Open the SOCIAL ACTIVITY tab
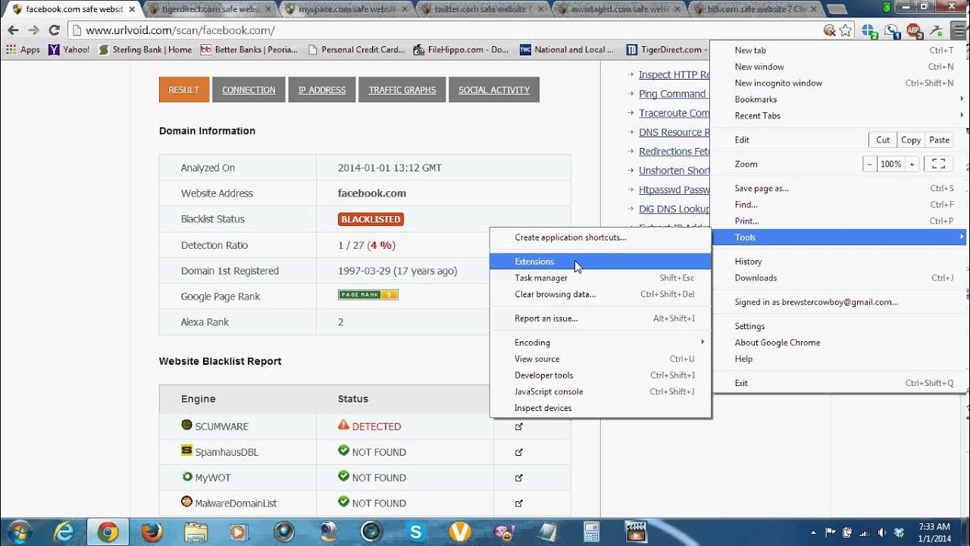This screenshot has width=970, height=546. click(494, 89)
